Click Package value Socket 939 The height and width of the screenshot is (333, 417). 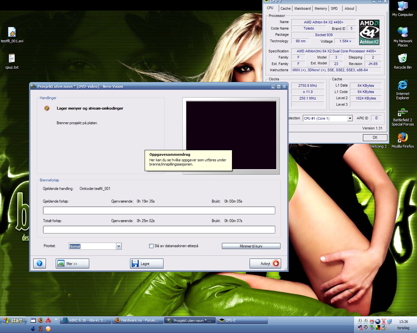coord(324,35)
